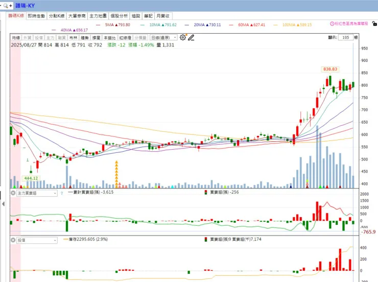
Task: Click the 漲幅 -1.49% value
Action: click(x=141, y=45)
